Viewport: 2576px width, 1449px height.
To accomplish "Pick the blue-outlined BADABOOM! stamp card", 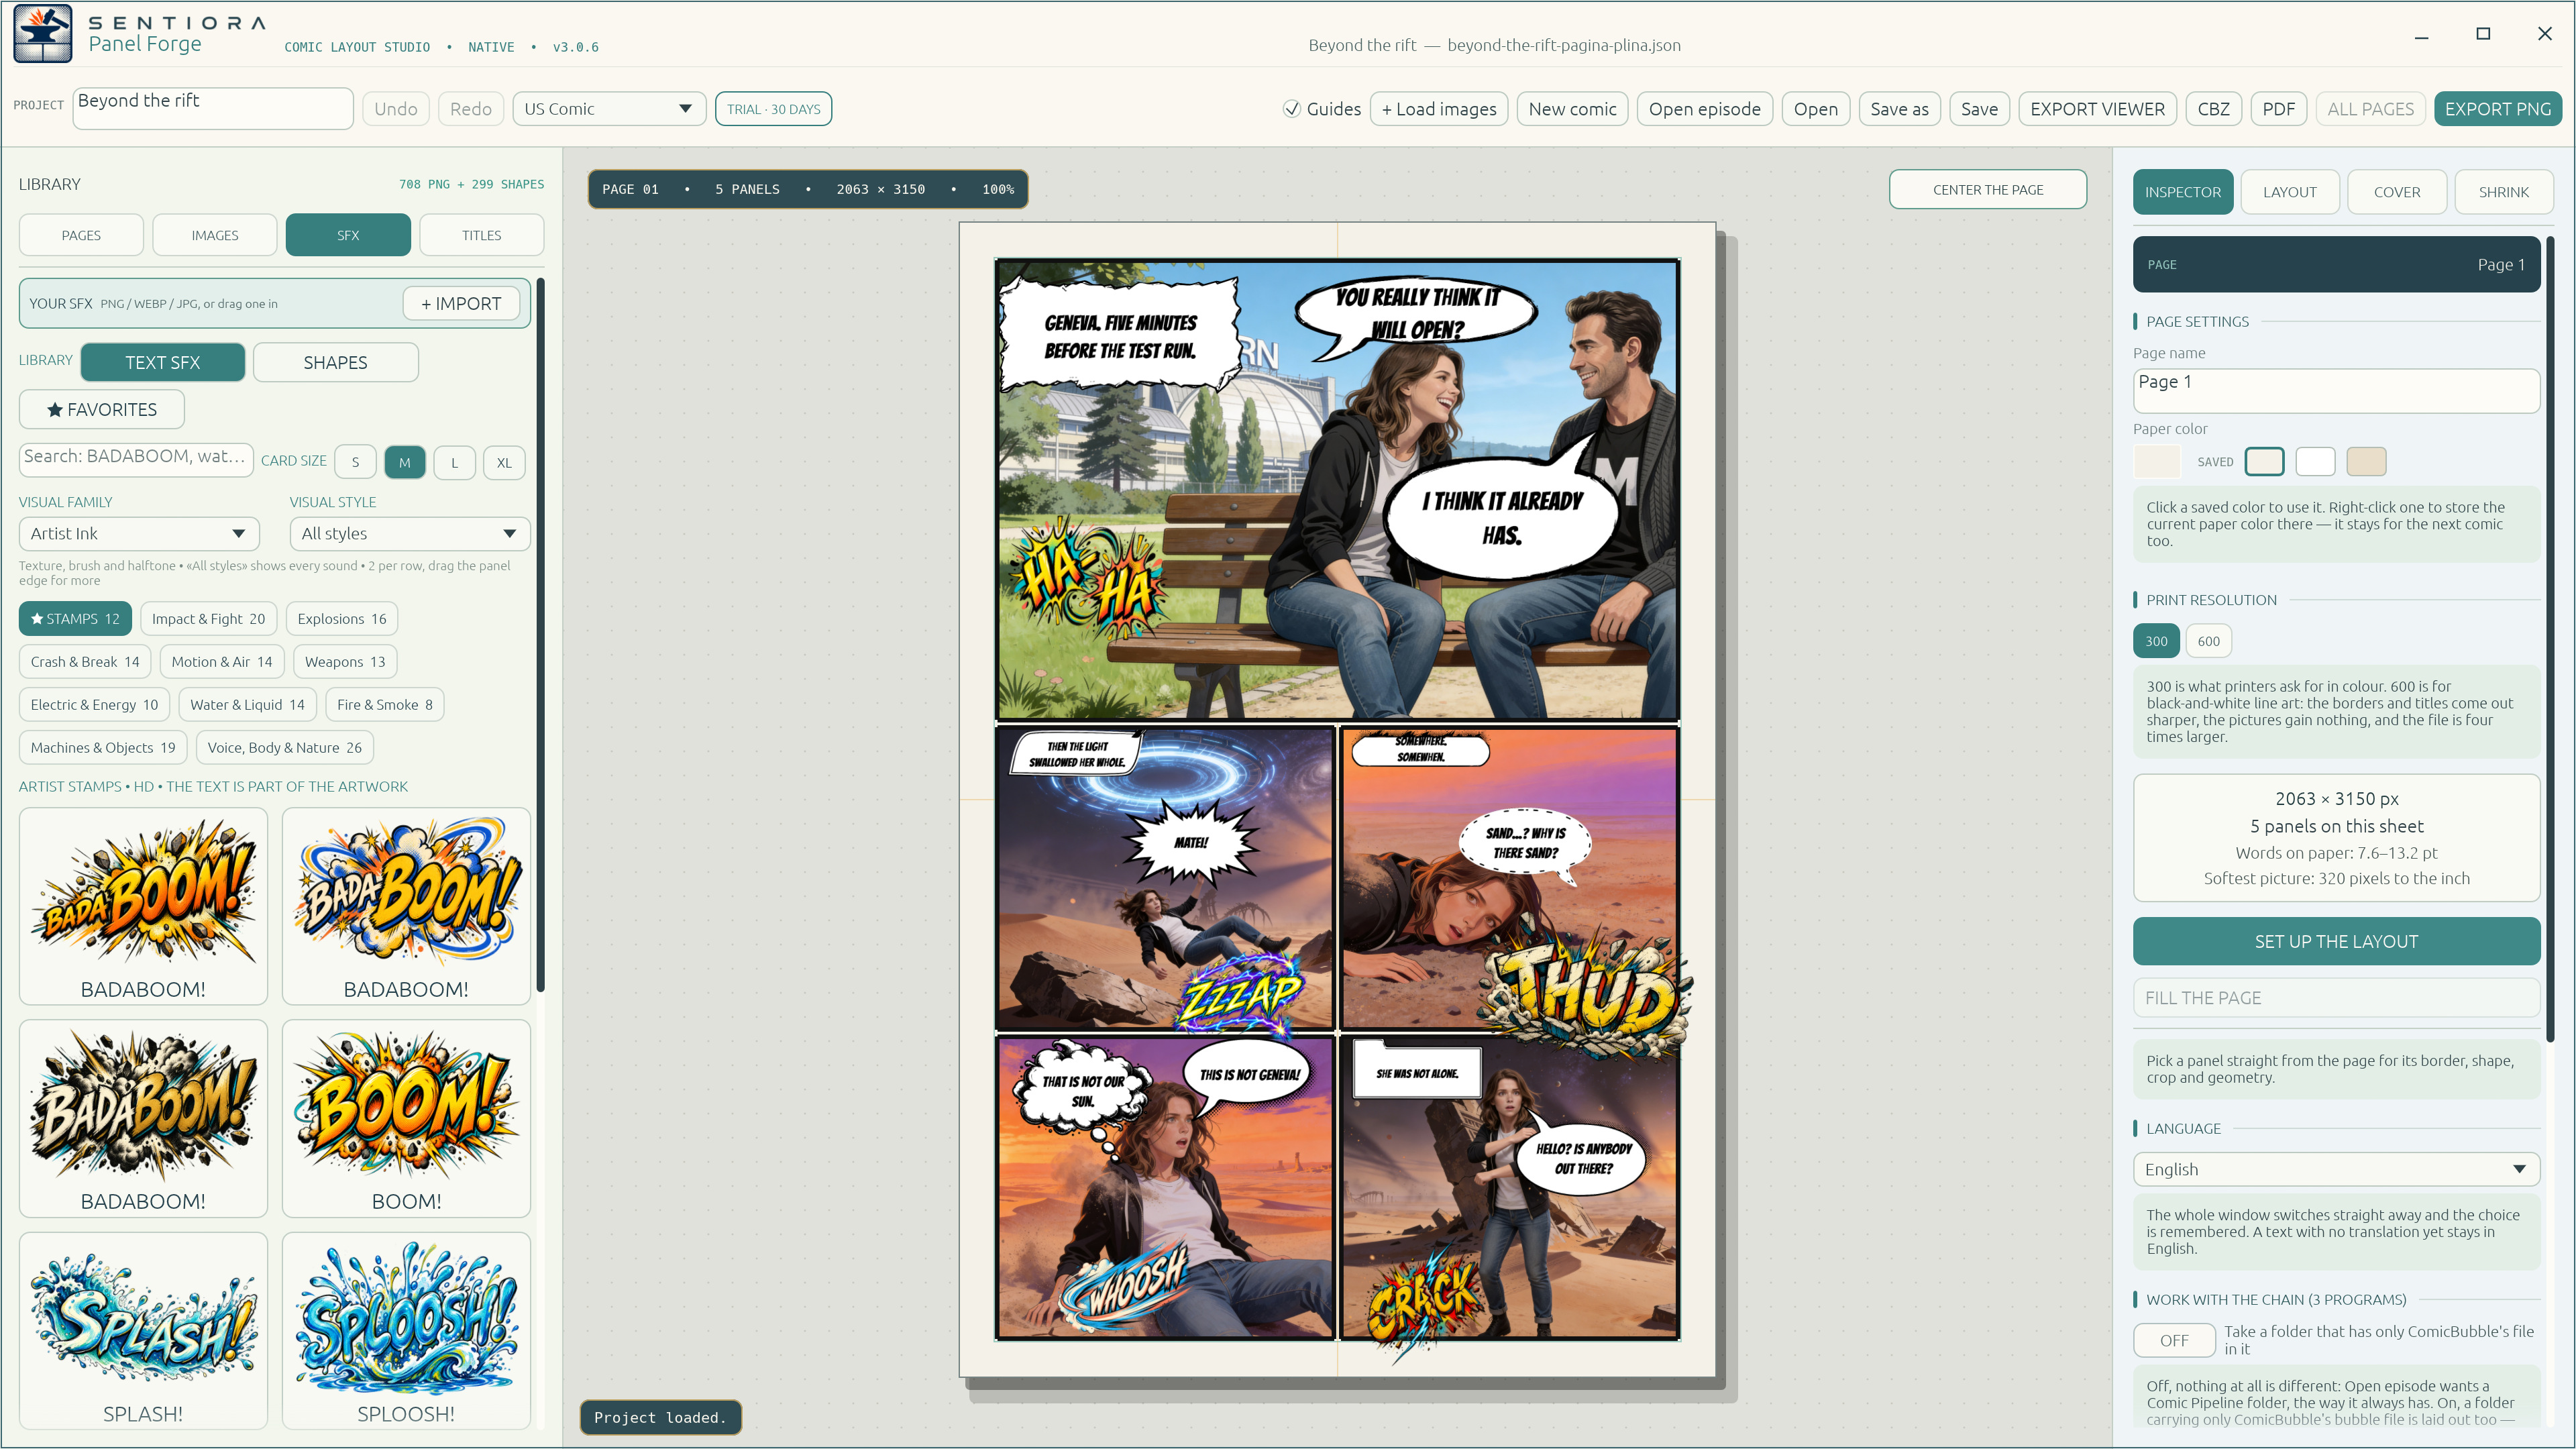I will 406,906.
